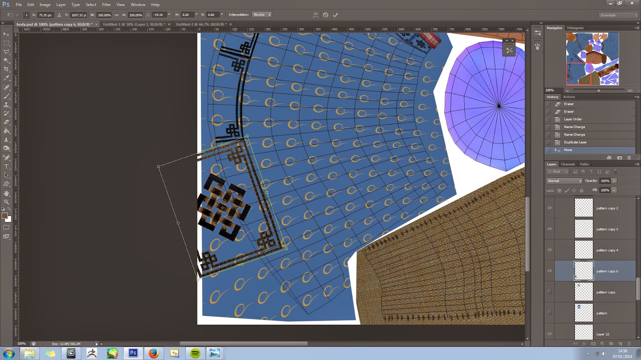This screenshot has height=360, width=641.
Task: Select the Hand tool
Action: (6, 193)
